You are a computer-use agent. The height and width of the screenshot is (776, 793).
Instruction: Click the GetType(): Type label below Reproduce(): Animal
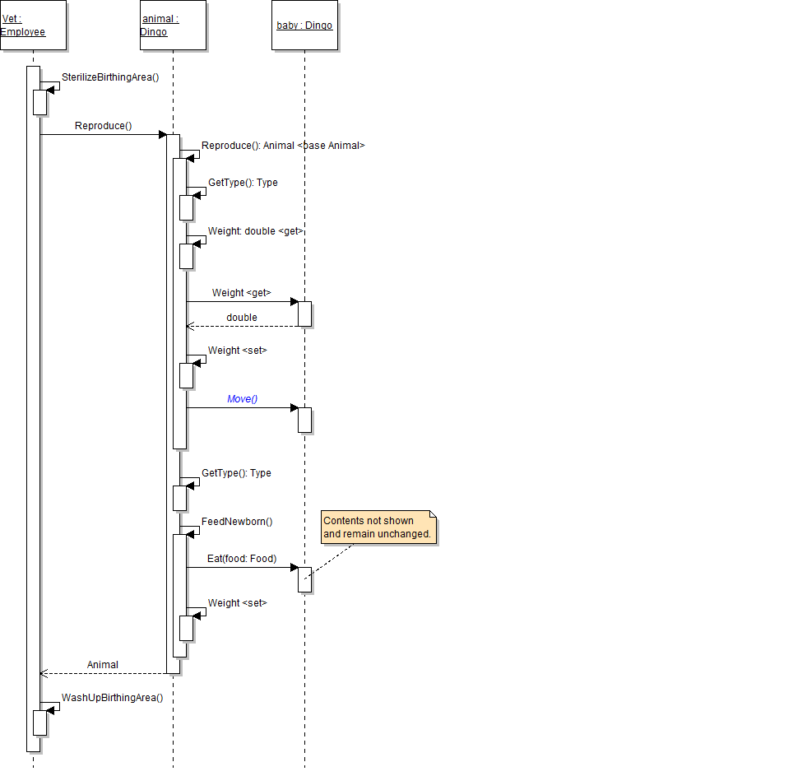tap(243, 183)
